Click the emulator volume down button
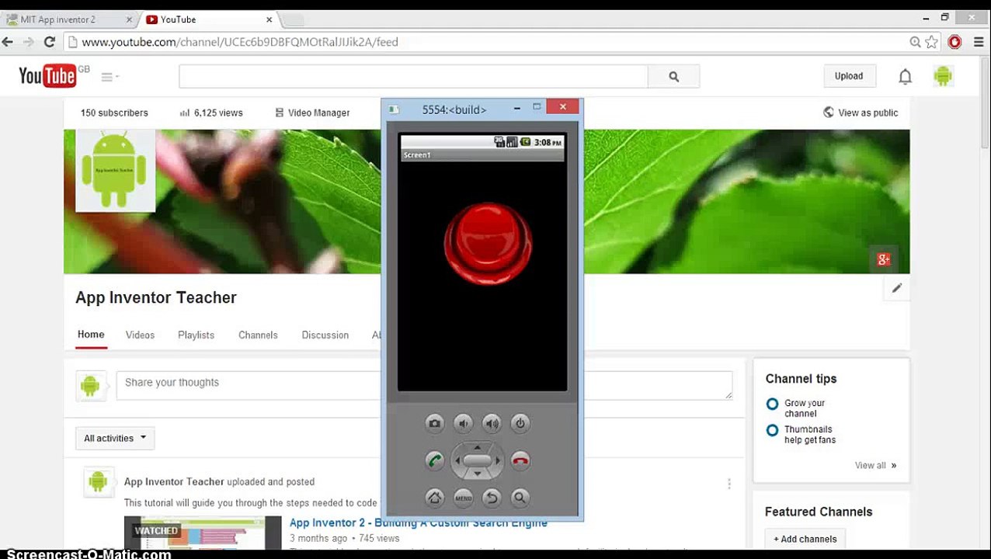The height and width of the screenshot is (559, 991). pyautogui.click(x=463, y=423)
